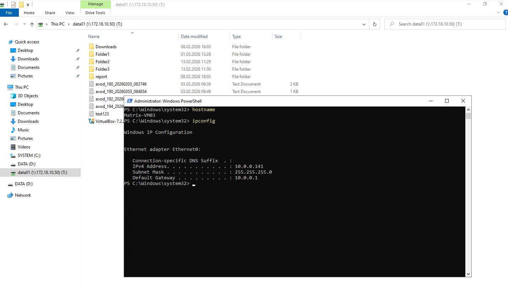Expand the ribbon with the chevron
Image resolution: width=508 pixels, height=295 pixels.
click(498, 12)
